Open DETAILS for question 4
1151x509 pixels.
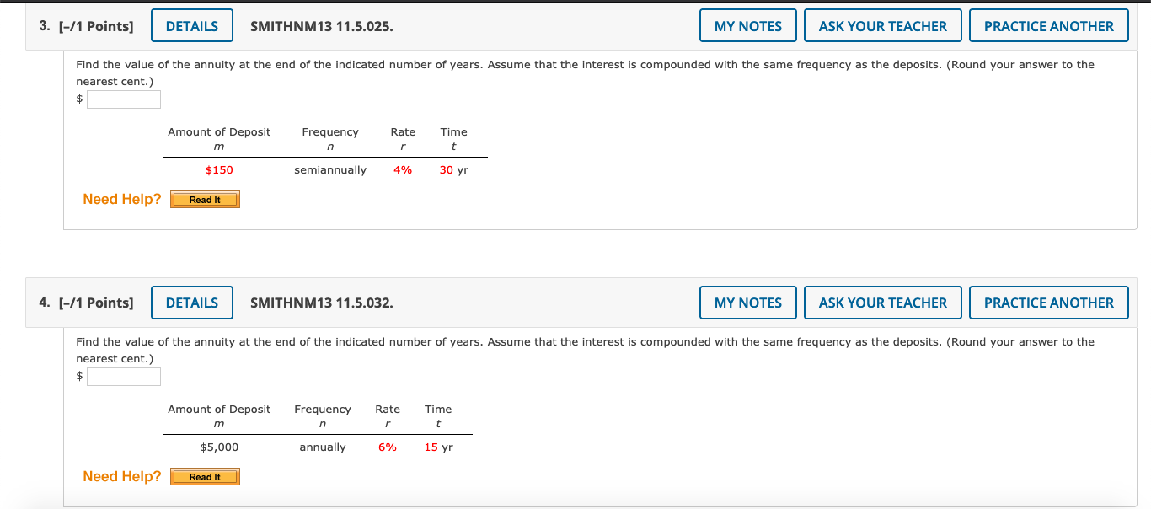click(x=192, y=303)
